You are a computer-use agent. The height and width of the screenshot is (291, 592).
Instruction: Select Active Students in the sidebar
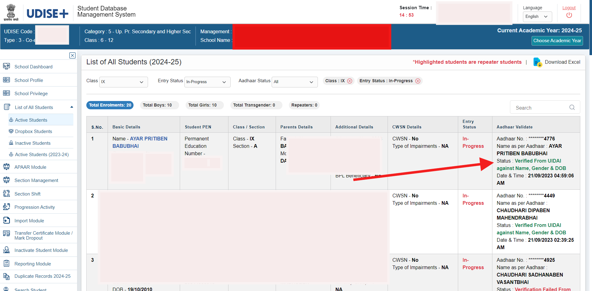[x=31, y=120]
